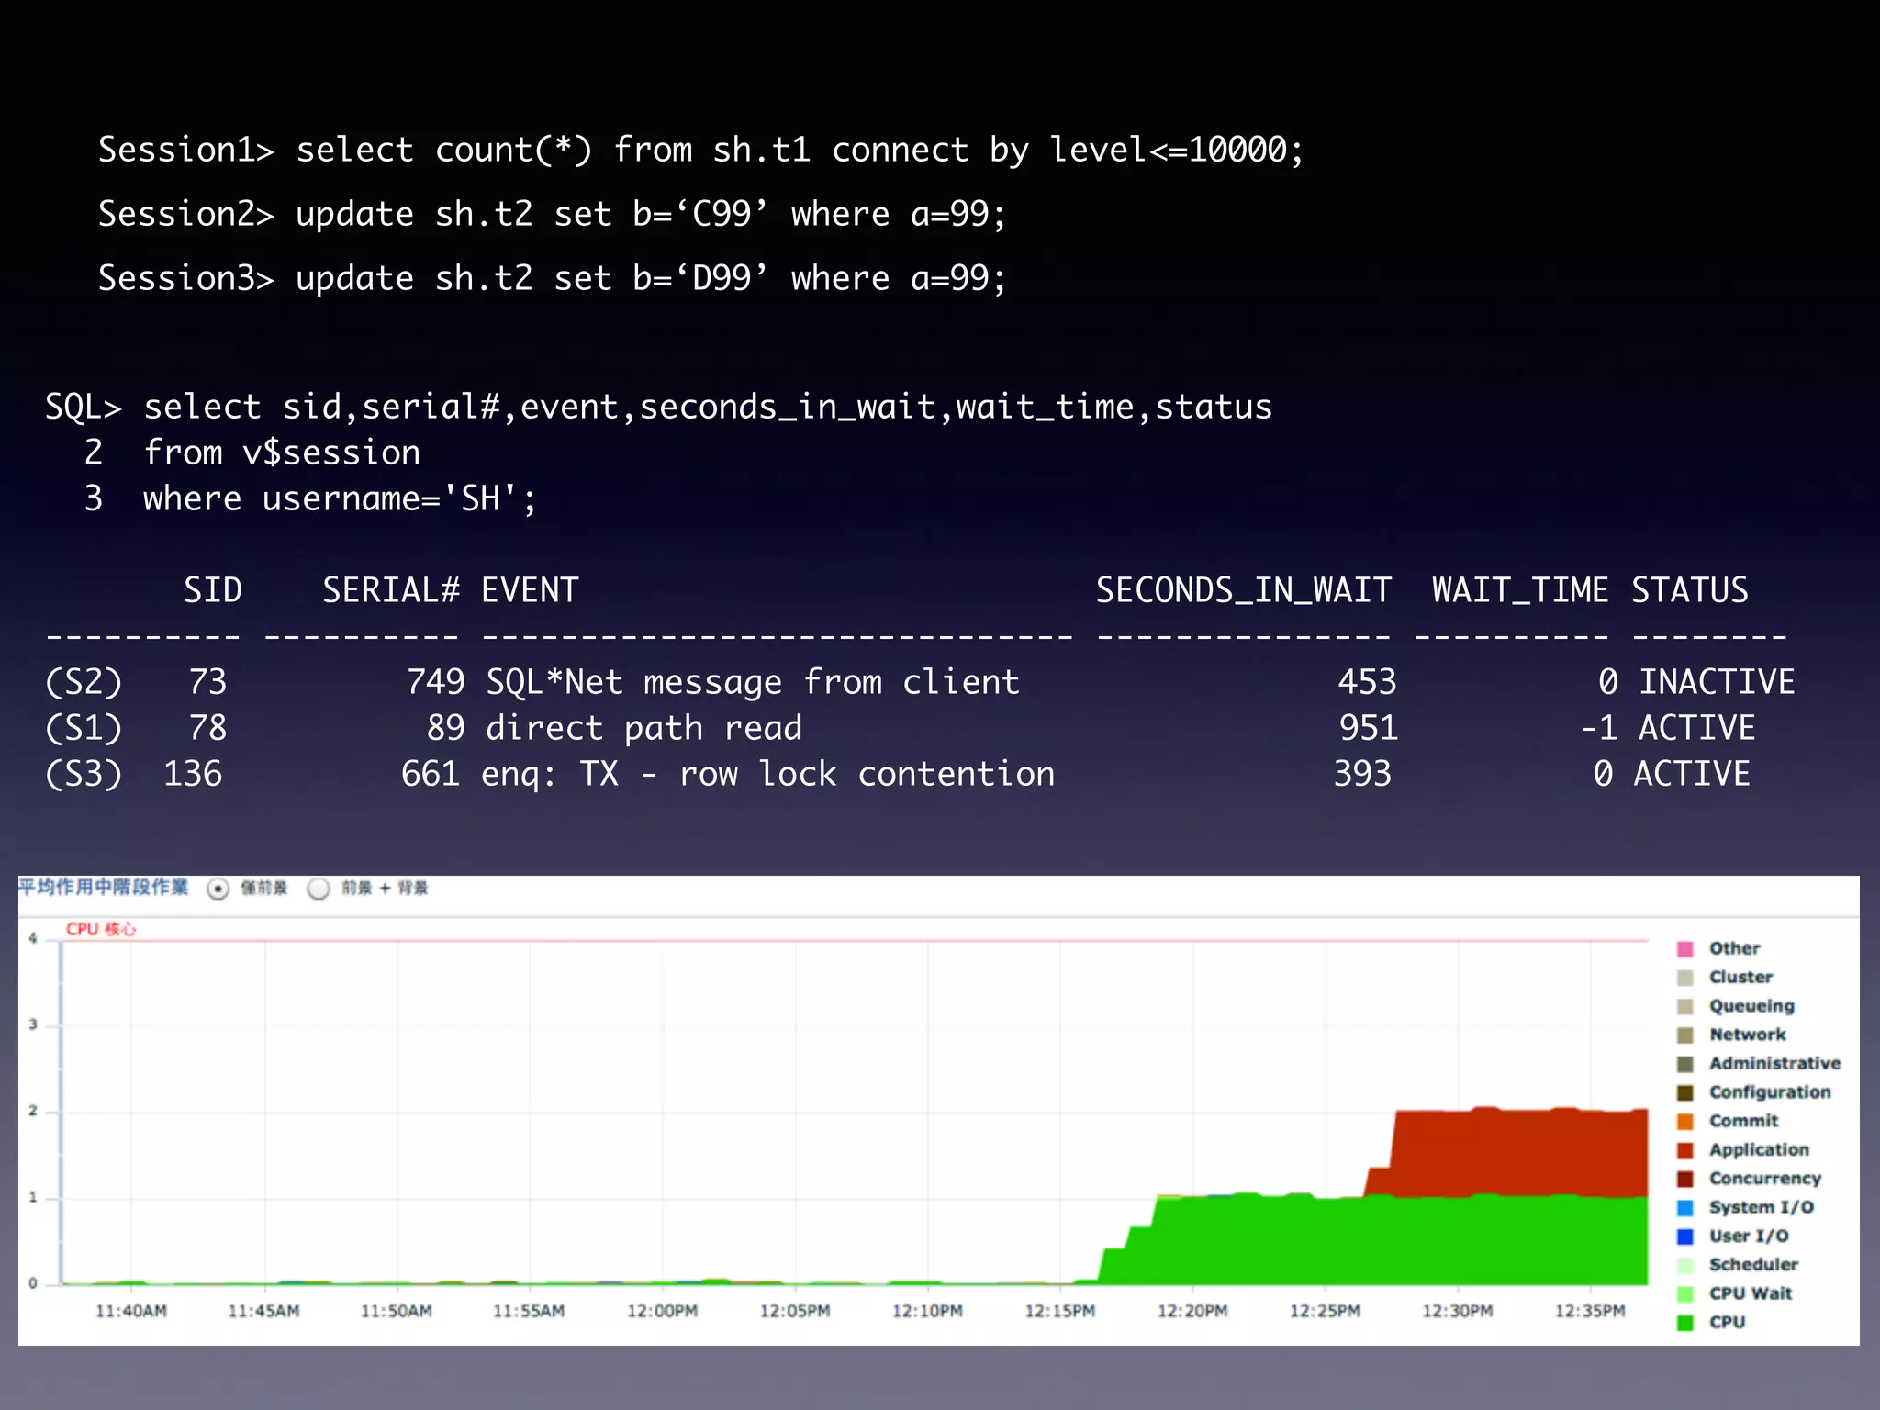Click 'enq: TX - row lock contention' event
The width and height of the screenshot is (1880, 1410).
click(768, 775)
